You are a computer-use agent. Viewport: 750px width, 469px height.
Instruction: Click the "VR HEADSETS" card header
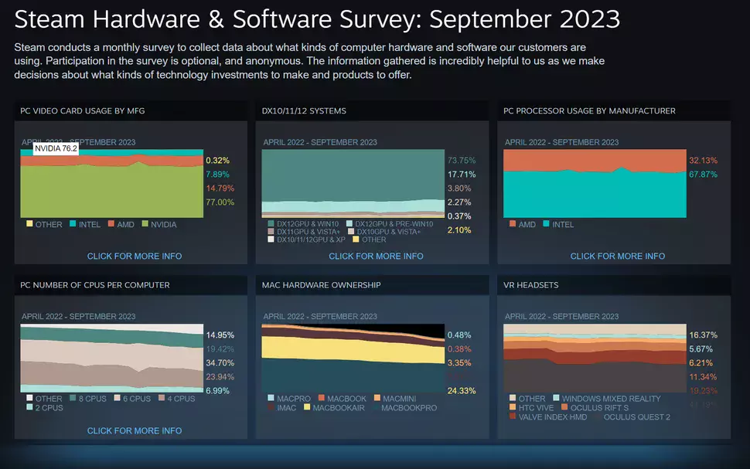click(530, 285)
